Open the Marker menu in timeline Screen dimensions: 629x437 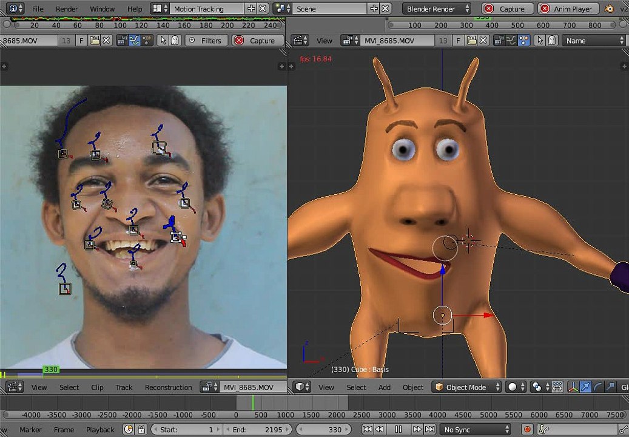pyautogui.click(x=31, y=429)
